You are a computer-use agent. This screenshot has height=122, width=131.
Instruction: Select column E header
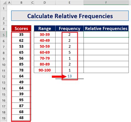pyautogui.click(x=69, y=2)
